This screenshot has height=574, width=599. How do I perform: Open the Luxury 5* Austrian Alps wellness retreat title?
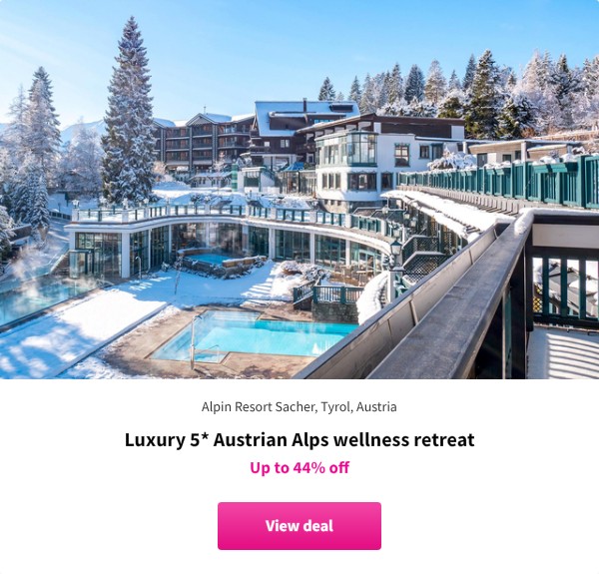tap(299, 439)
